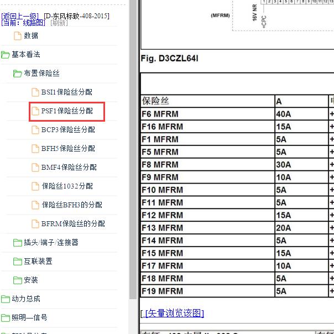This screenshot has height=334, width=334.
Task: Click the page icon beside BFRM保险丝的分配
Action: click(35, 224)
